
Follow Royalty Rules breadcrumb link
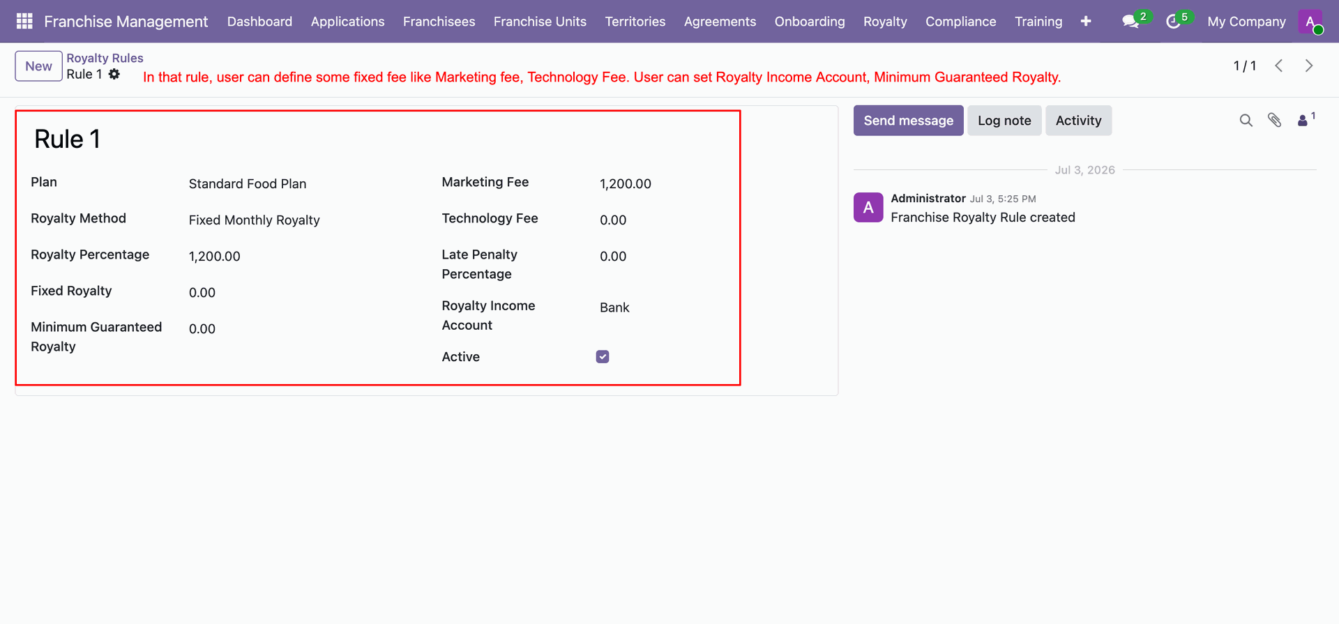pyautogui.click(x=105, y=58)
